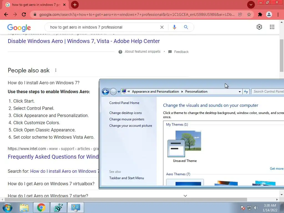Click Personalization breadcrumb item
Image resolution: width=284 pixels, height=213 pixels.
tap(196, 92)
